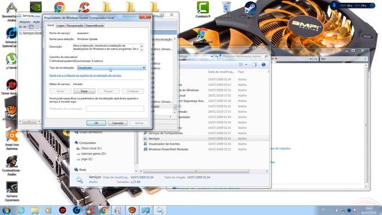
Task: Select tutoriais game (D:) drive
Action: tap(93, 153)
